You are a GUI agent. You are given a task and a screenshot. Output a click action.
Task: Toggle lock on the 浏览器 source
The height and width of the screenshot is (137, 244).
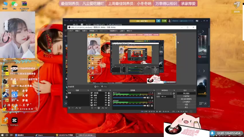pos(109,93)
